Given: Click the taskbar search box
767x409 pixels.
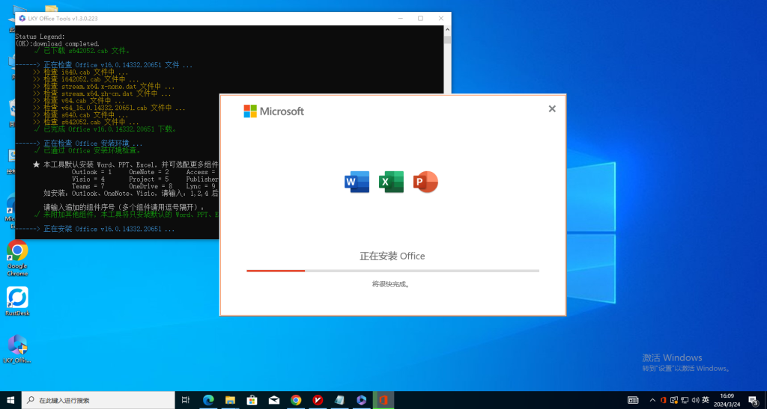Looking at the screenshot, I should pos(98,400).
